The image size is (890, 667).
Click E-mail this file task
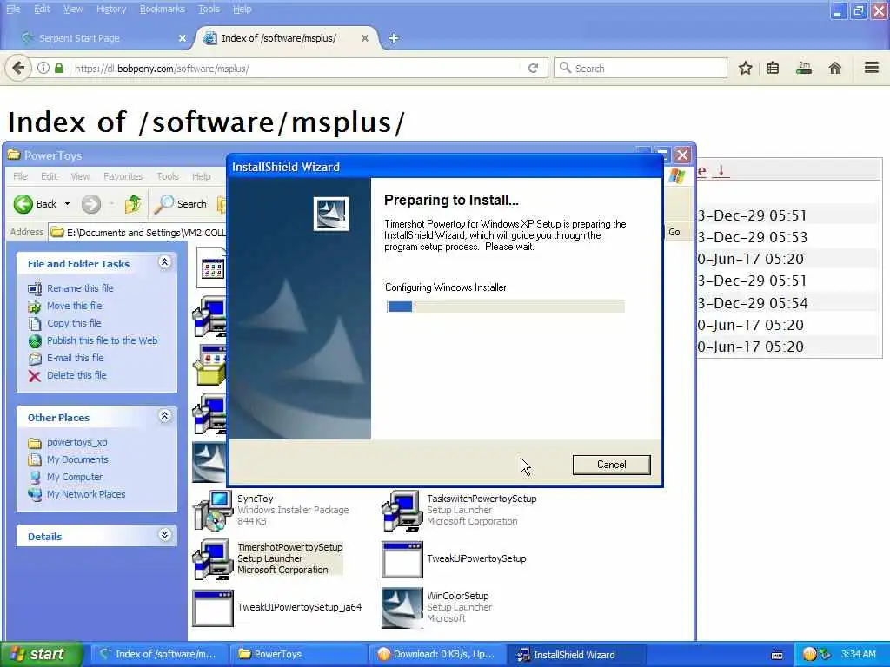[x=75, y=358]
